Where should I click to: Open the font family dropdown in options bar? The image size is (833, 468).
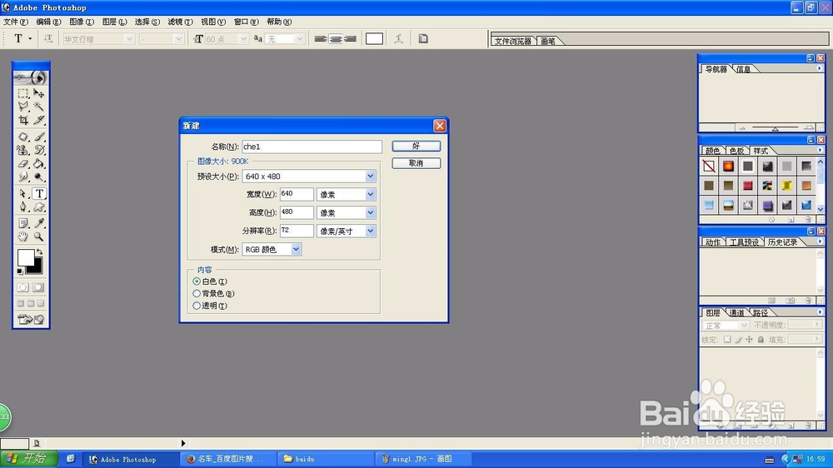point(129,39)
